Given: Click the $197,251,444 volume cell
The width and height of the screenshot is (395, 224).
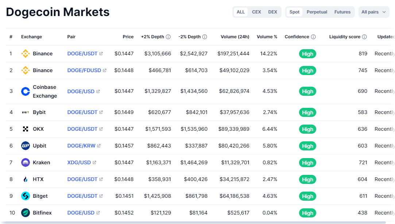Looking at the screenshot, I should pyautogui.click(x=233, y=54).
